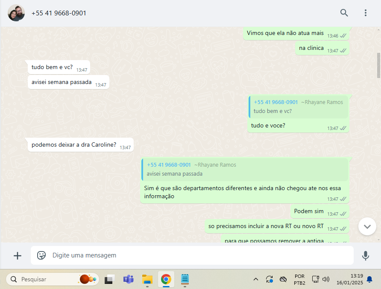
Task: Open language indicator POR PTB2
Action: click(x=299, y=280)
